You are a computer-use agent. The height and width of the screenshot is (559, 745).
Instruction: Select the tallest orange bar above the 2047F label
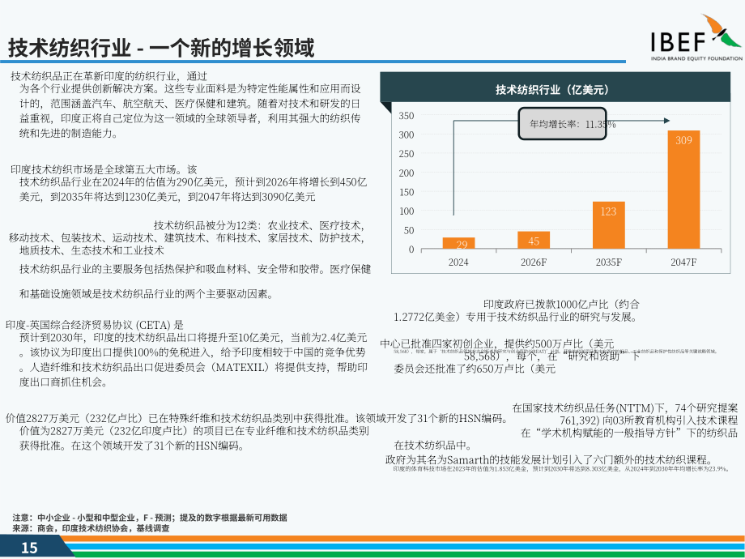[683, 190]
